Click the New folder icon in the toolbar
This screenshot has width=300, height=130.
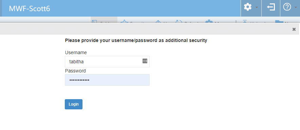[279, 22]
